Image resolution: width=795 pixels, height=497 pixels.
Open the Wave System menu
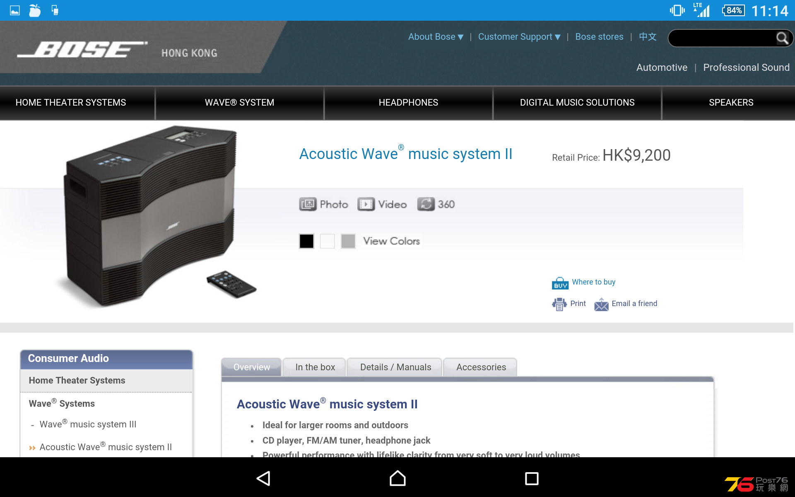[239, 103]
